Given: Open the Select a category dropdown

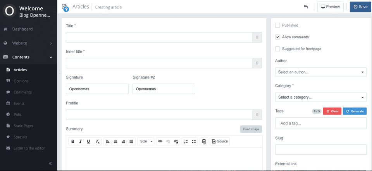Looking at the screenshot, I should coord(320,97).
